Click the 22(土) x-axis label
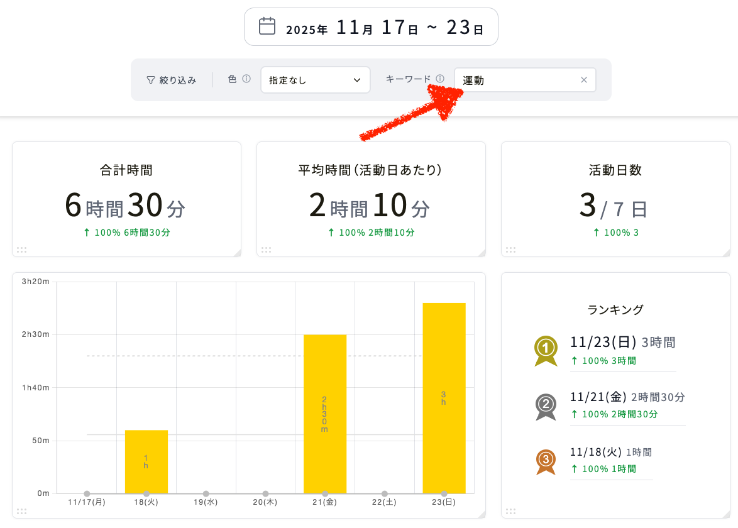Viewport: 738px width, 528px height. pyautogui.click(x=384, y=502)
